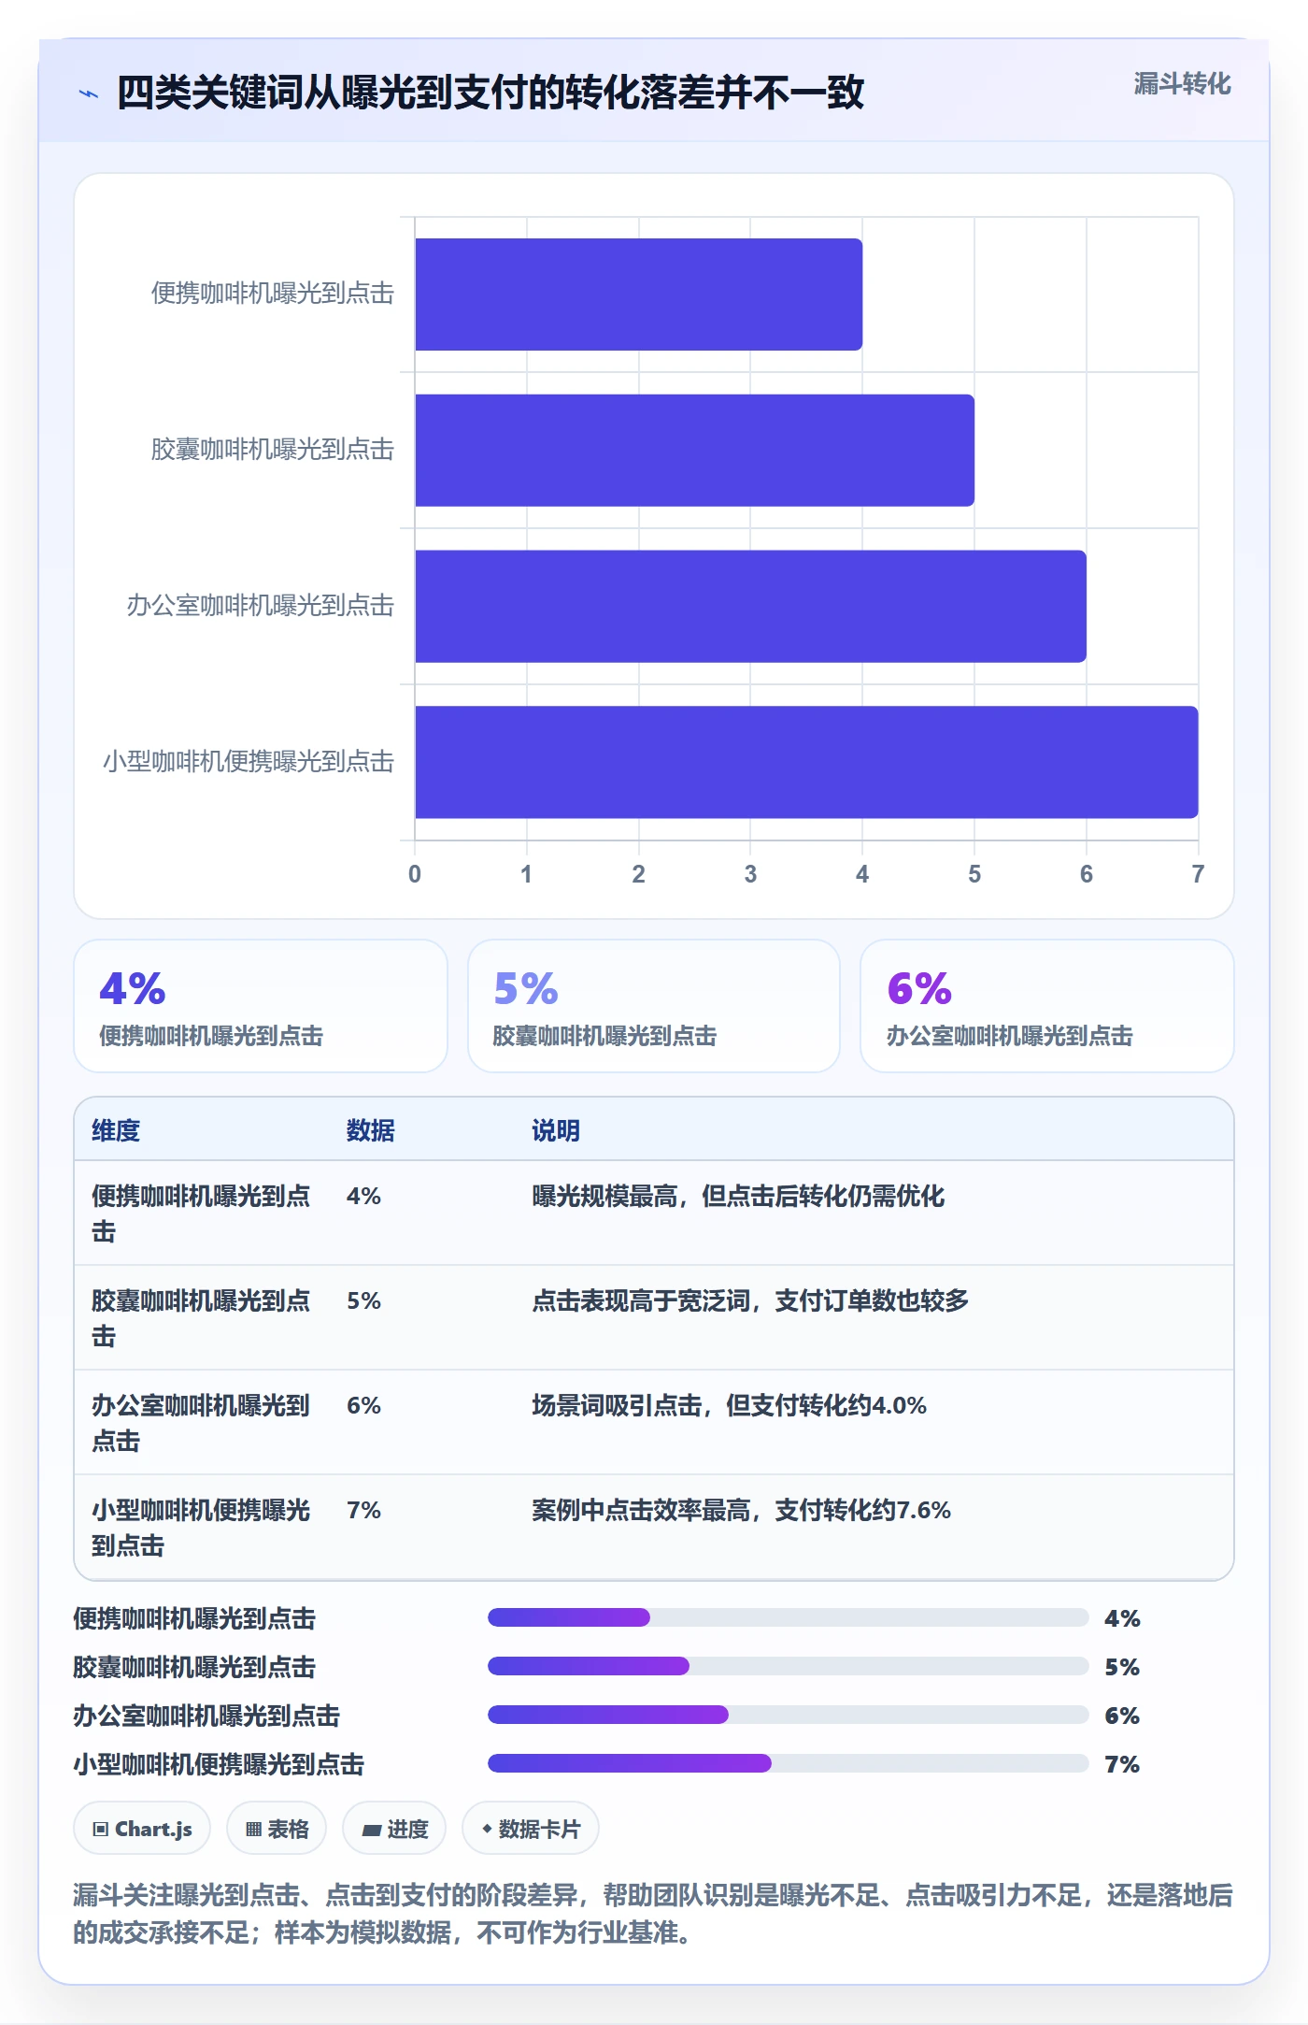Click description 点击表现高于宽泛词，支付订单数也较多
1308x2025 pixels.
[750, 1300]
